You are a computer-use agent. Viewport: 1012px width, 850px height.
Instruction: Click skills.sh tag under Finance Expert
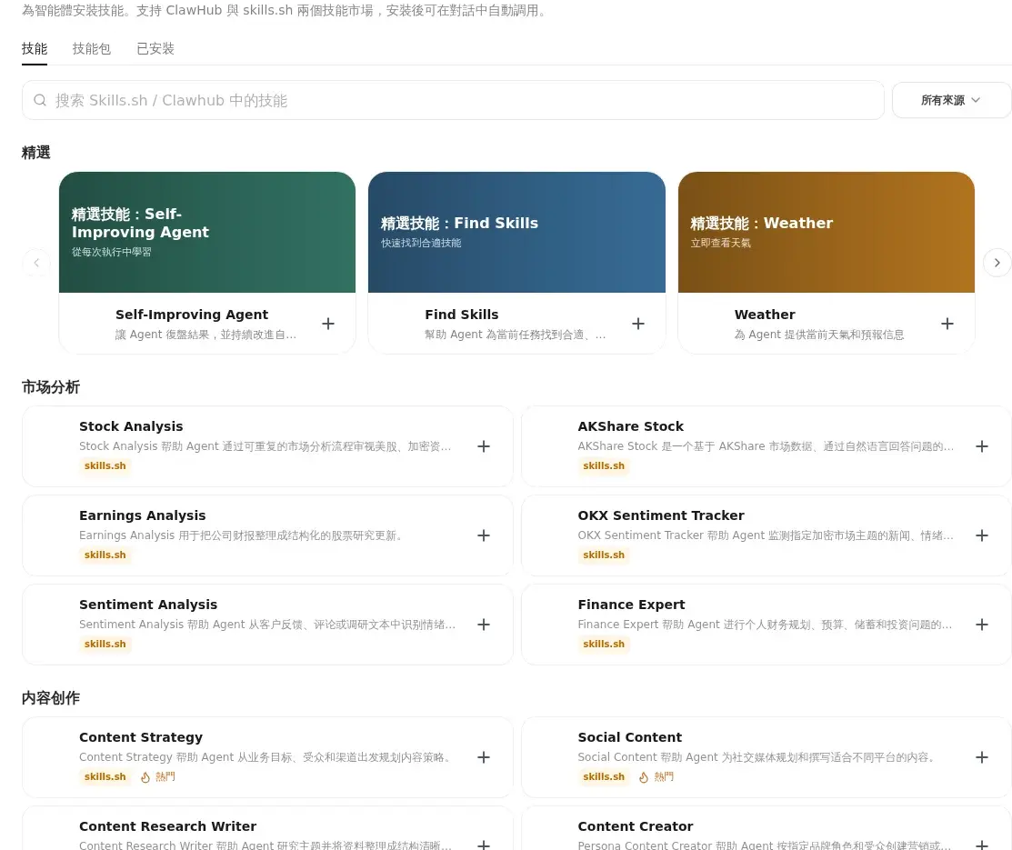tap(604, 645)
